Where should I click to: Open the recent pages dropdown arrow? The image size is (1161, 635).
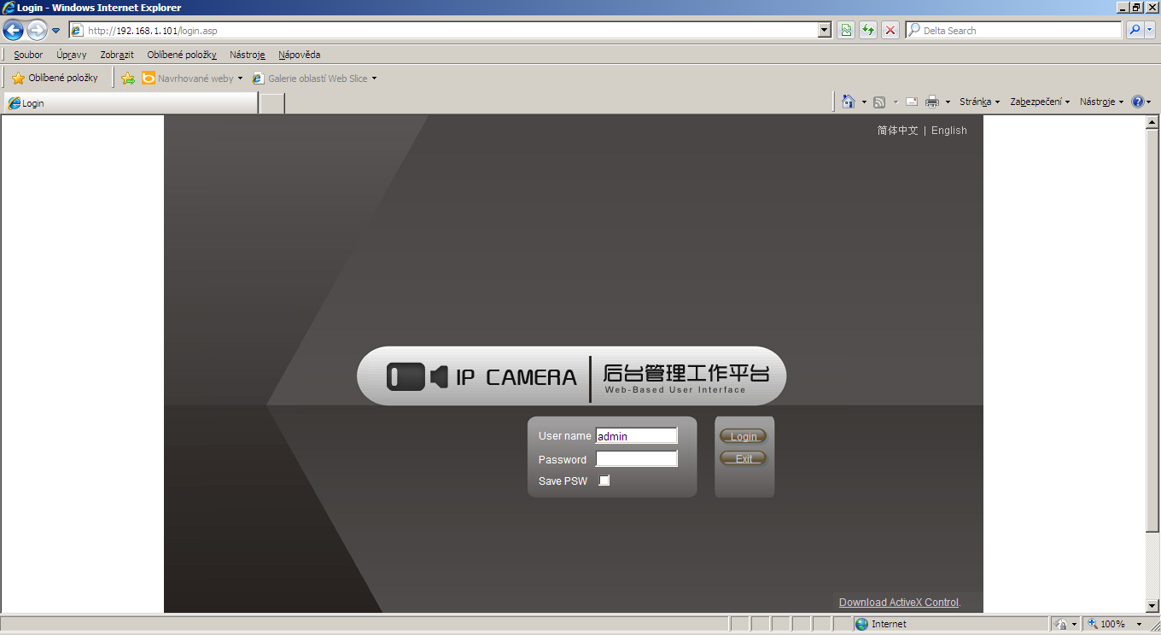coord(56,31)
